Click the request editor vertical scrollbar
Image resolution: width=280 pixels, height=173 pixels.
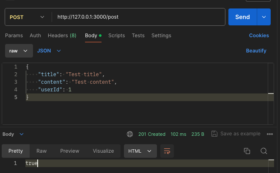coord(271,93)
